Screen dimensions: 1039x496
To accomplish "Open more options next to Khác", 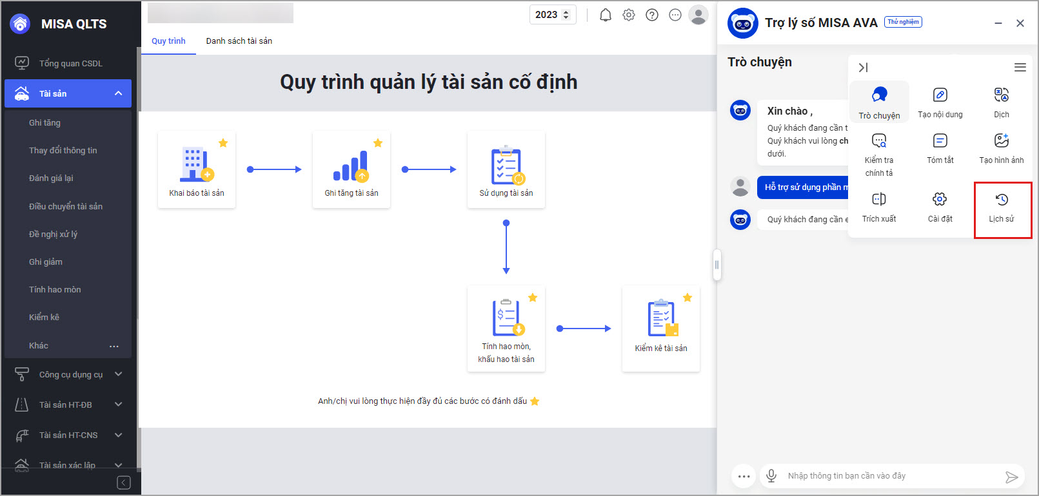I will (114, 346).
